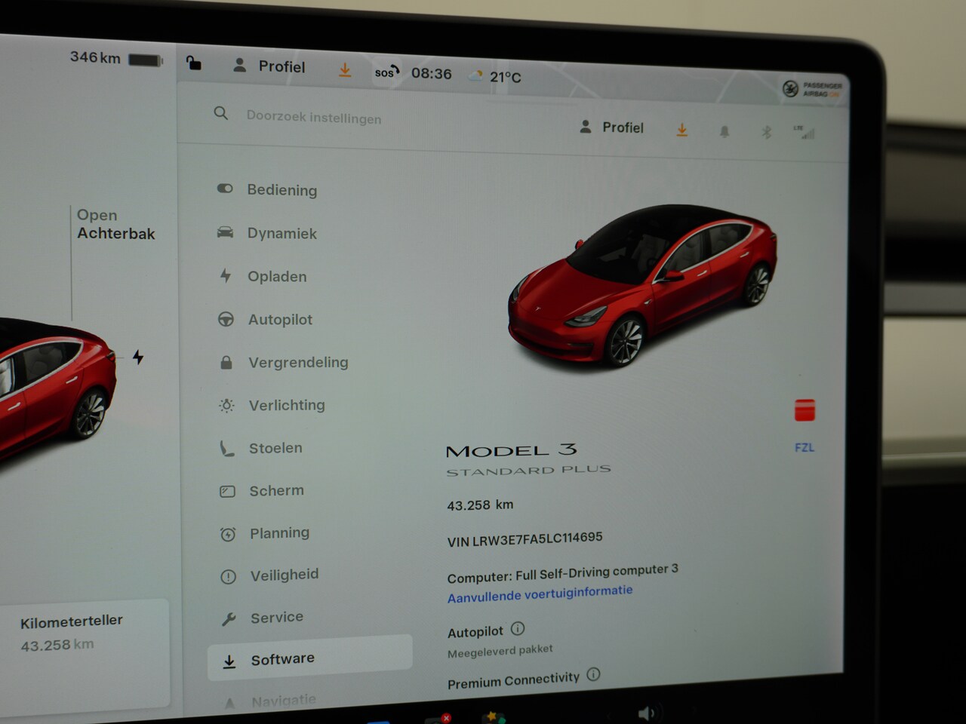
Task: Tap the Premium Connectivity info icon
Action: (594, 674)
